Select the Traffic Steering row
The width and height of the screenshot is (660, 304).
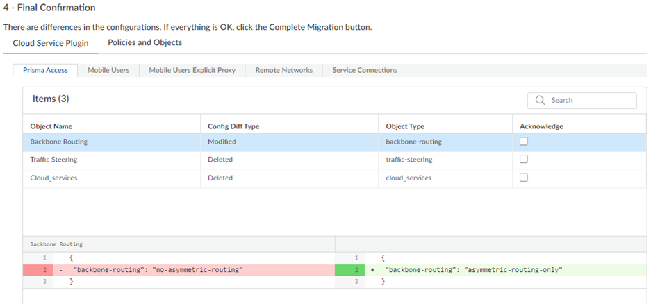click(x=111, y=160)
